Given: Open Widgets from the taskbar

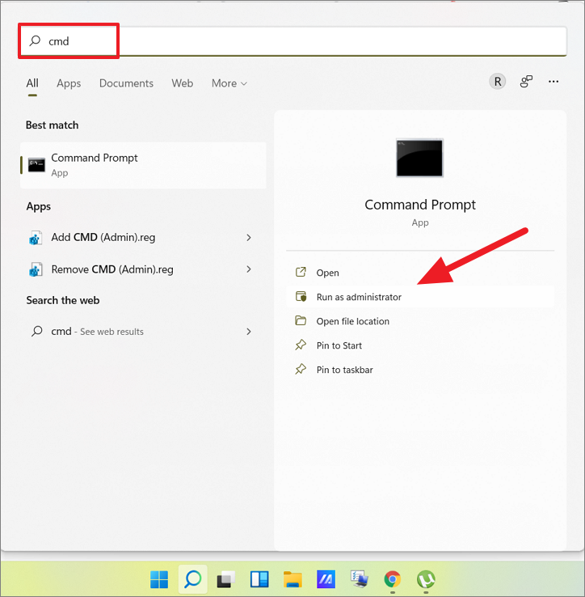Looking at the screenshot, I should (259, 579).
